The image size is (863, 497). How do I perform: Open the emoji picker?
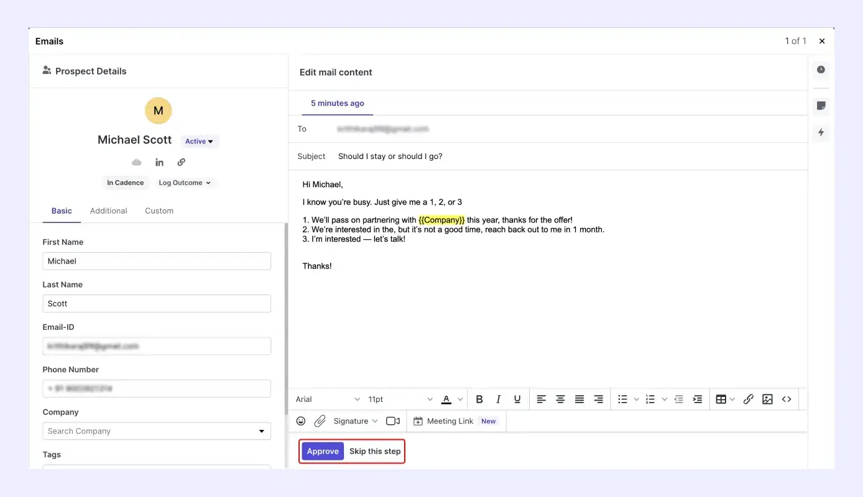click(301, 421)
